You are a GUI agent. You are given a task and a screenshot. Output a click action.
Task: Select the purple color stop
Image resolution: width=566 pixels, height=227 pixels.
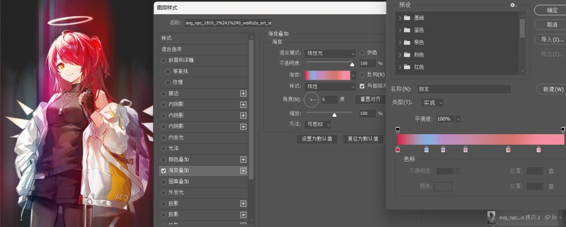click(443, 149)
